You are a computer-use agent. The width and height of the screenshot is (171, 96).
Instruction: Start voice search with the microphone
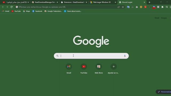[125, 56]
